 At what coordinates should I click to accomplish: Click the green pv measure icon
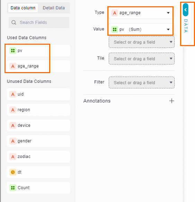13,51
